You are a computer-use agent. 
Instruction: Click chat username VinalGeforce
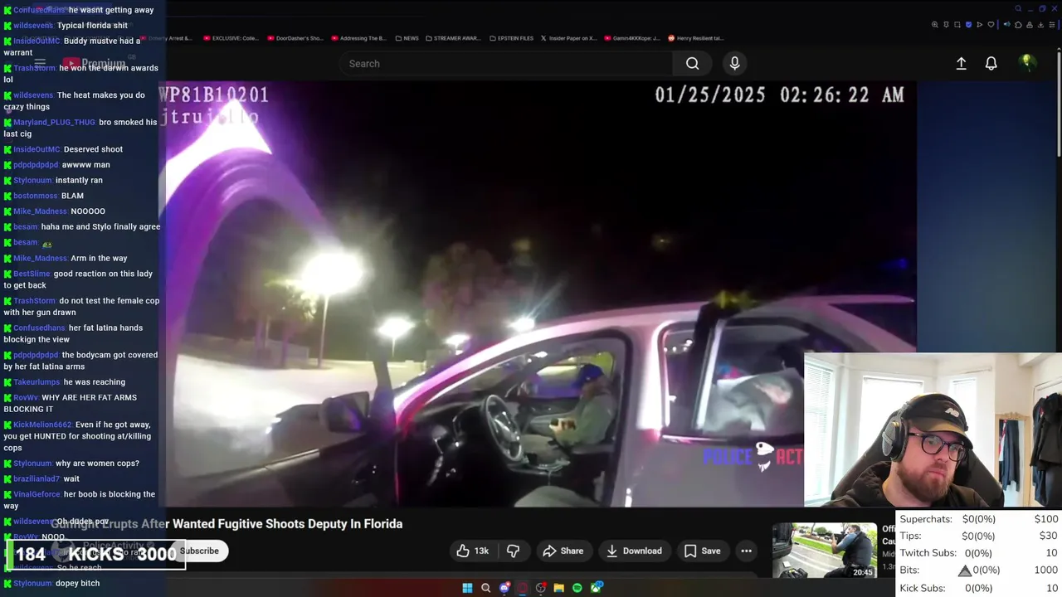coord(37,494)
